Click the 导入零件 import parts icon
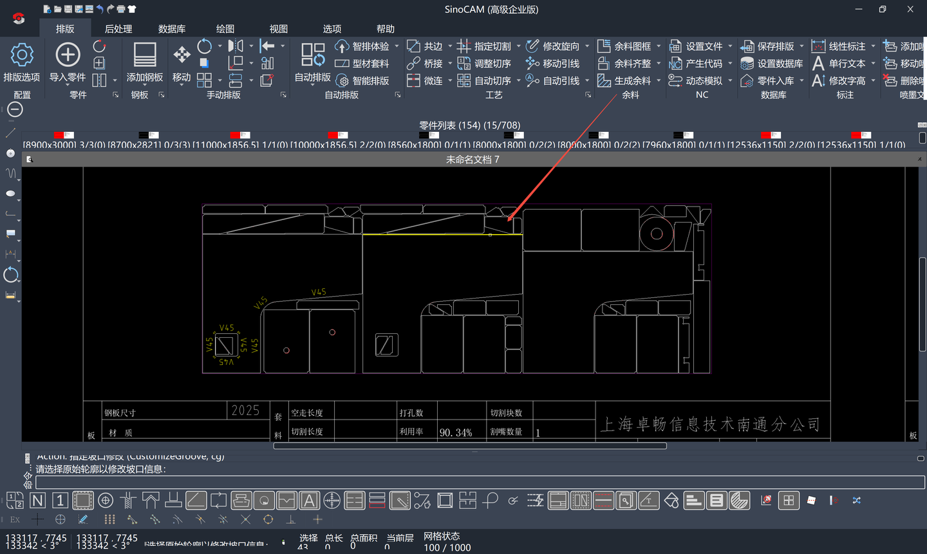Screen dimensions: 927x554 (x=68, y=55)
